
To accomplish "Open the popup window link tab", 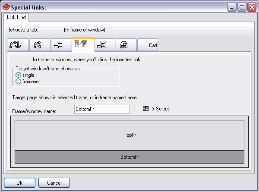I will coord(61,45).
